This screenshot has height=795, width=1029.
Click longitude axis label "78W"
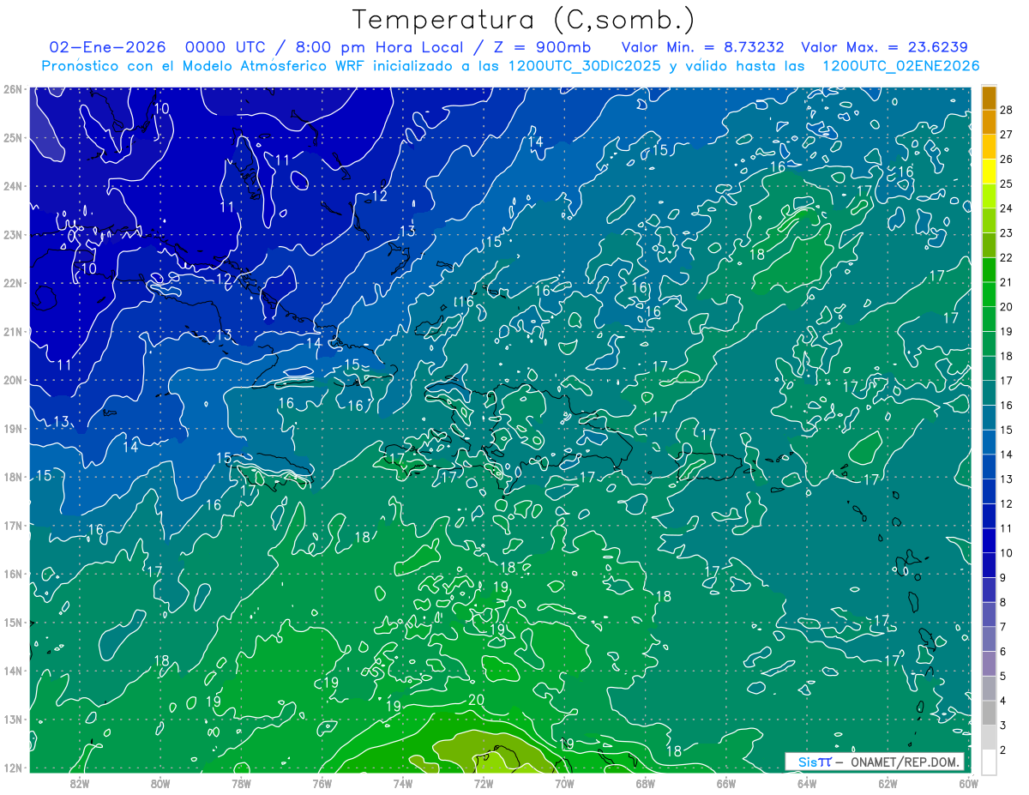click(241, 783)
